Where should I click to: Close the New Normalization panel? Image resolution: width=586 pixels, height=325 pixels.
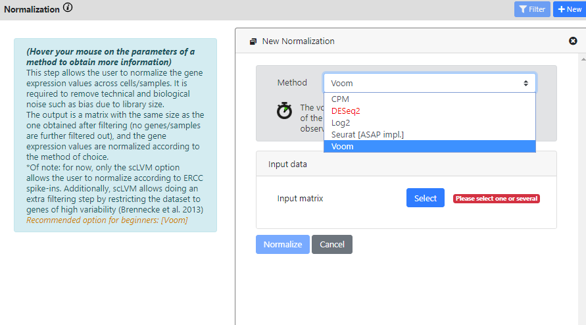573,41
